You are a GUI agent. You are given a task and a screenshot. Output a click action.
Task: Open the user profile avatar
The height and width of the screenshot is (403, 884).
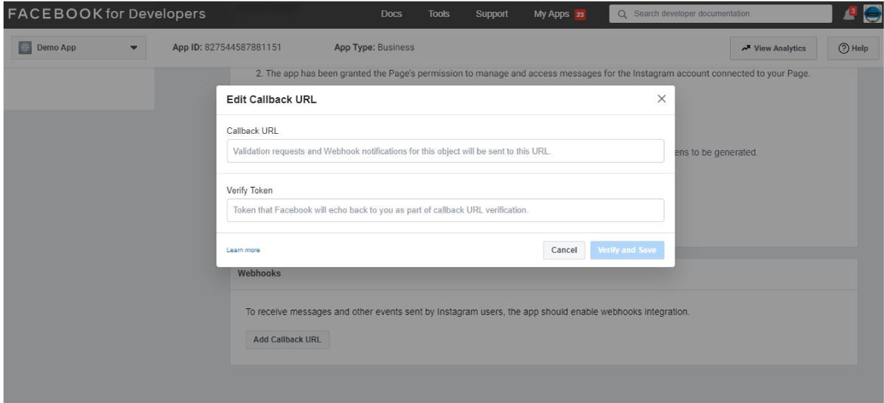(871, 13)
